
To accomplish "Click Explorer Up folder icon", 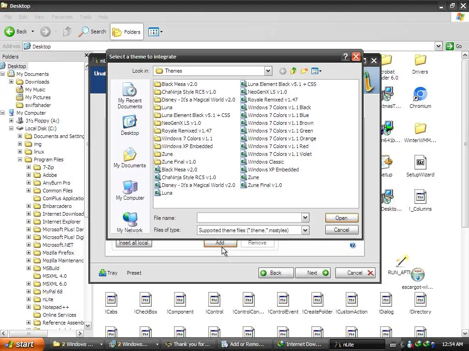I will (x=67, y=32).
